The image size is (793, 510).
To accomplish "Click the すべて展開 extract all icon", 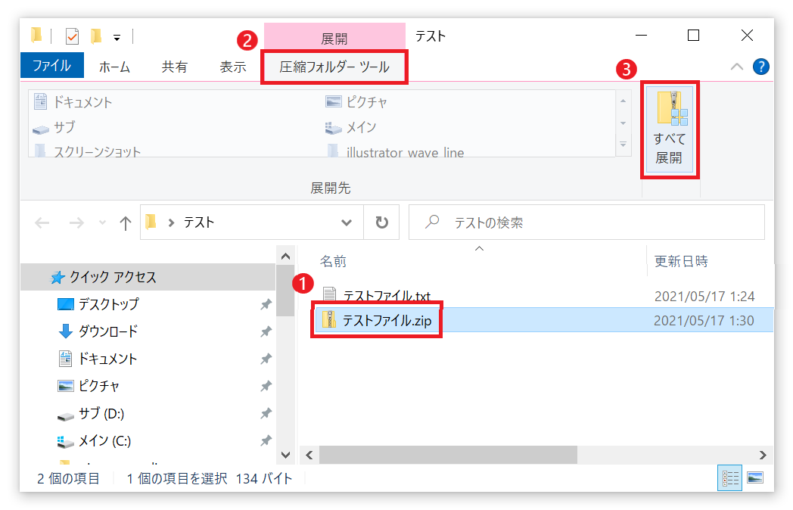I will click(669, 129).
